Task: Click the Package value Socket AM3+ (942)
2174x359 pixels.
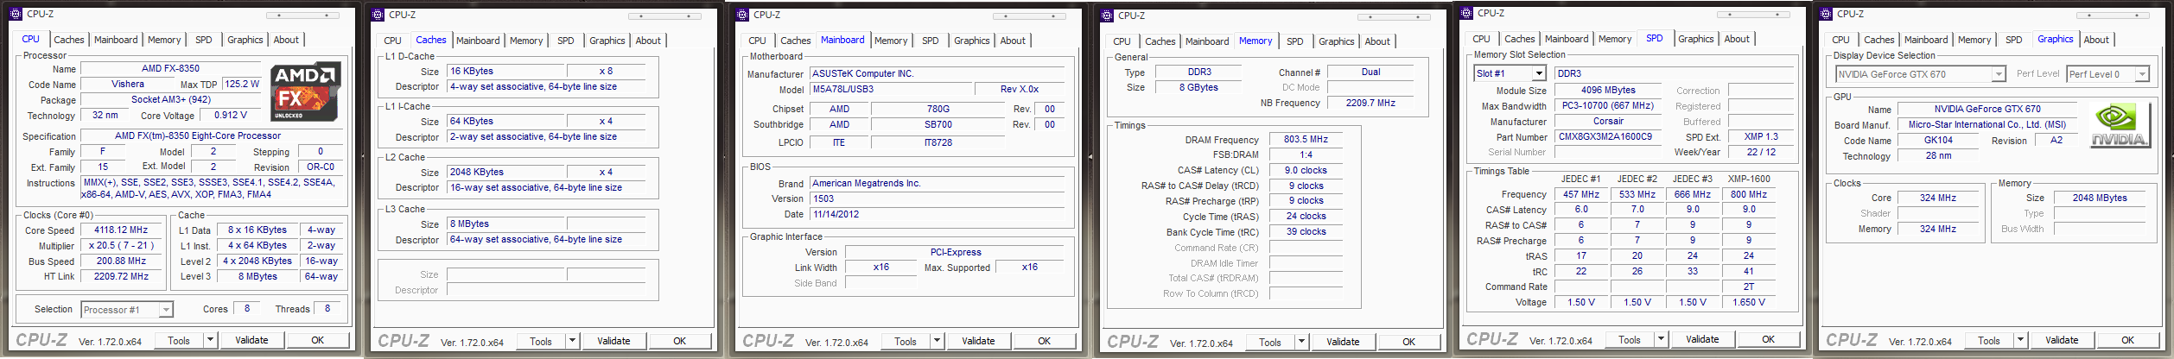Action: tap(171, 99)
